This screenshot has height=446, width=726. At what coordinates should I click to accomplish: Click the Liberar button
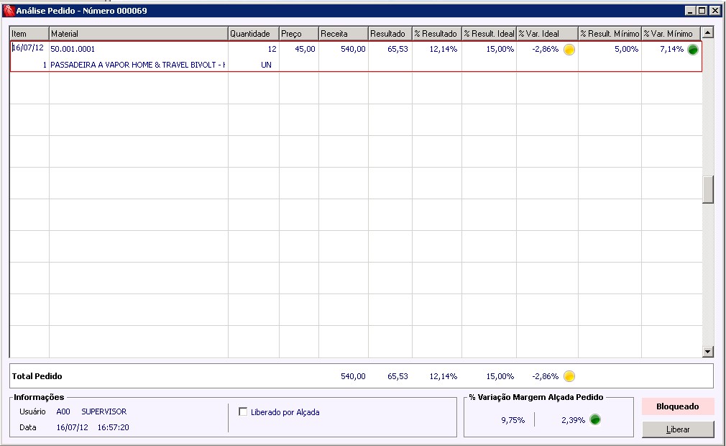click(678, 429)
